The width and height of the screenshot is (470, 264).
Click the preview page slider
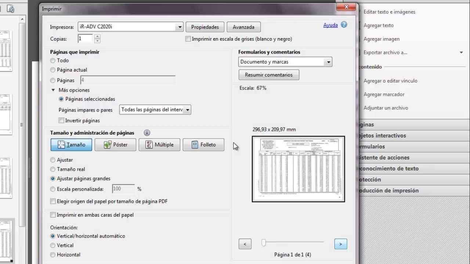click(x=263, y=243)
